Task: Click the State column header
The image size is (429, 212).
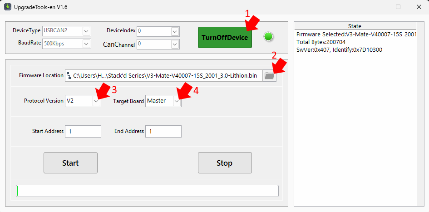Action: 355,26
